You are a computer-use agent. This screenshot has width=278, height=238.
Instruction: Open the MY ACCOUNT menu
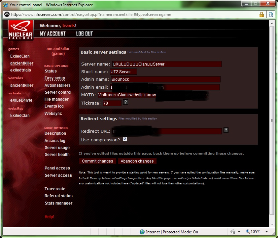[52, 34]
